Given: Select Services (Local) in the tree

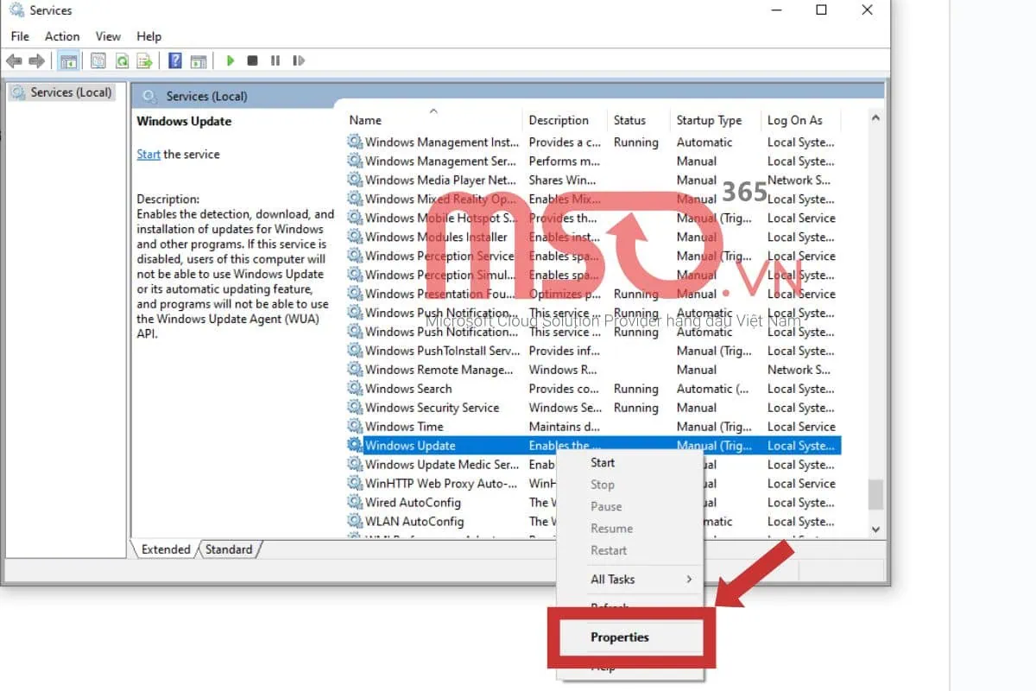Looking at the screenshot, I should coord(71,92).
